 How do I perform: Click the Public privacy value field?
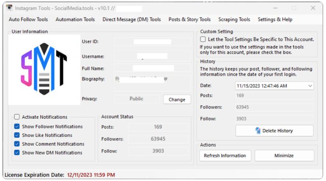click(136, 99)
